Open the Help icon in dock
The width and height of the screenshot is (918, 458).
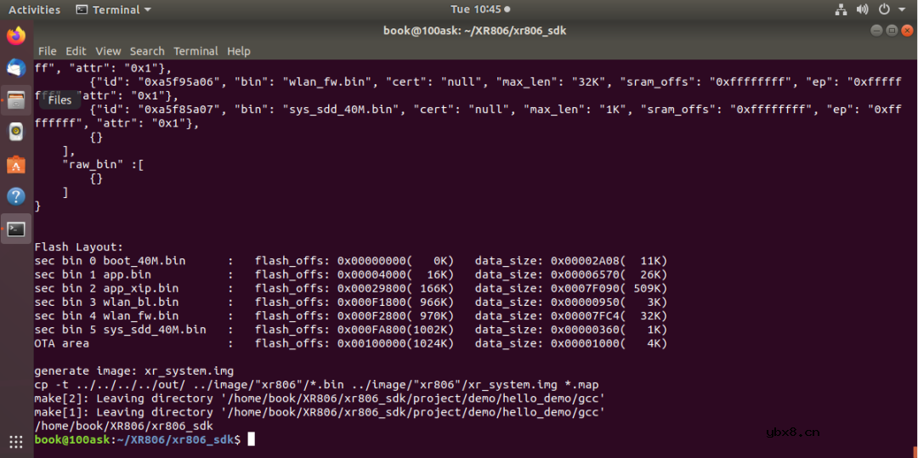[16, 197]
